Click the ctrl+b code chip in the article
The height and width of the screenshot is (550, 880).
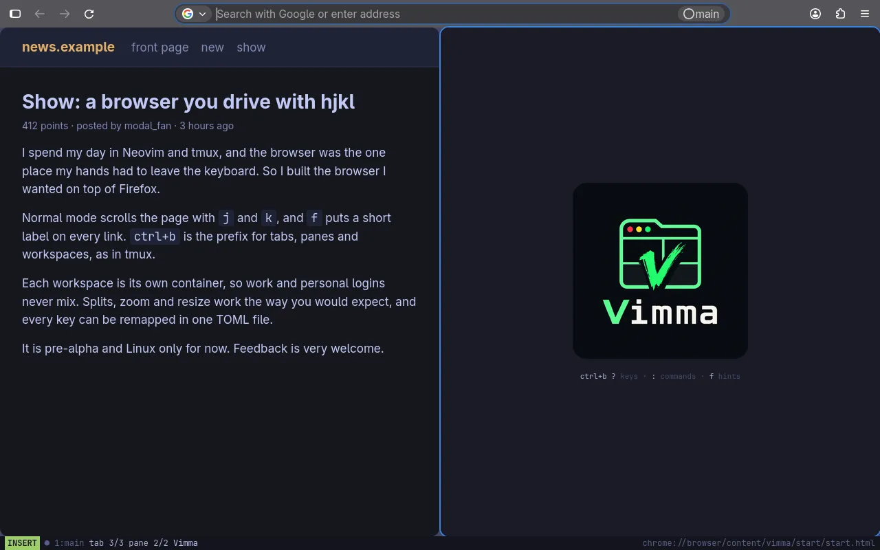(155, 236)
